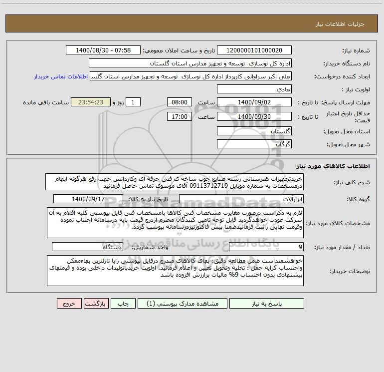This screenshot has width=384, height=372.
Task: Click the buyer notes text area
Action: pos(175,271)
